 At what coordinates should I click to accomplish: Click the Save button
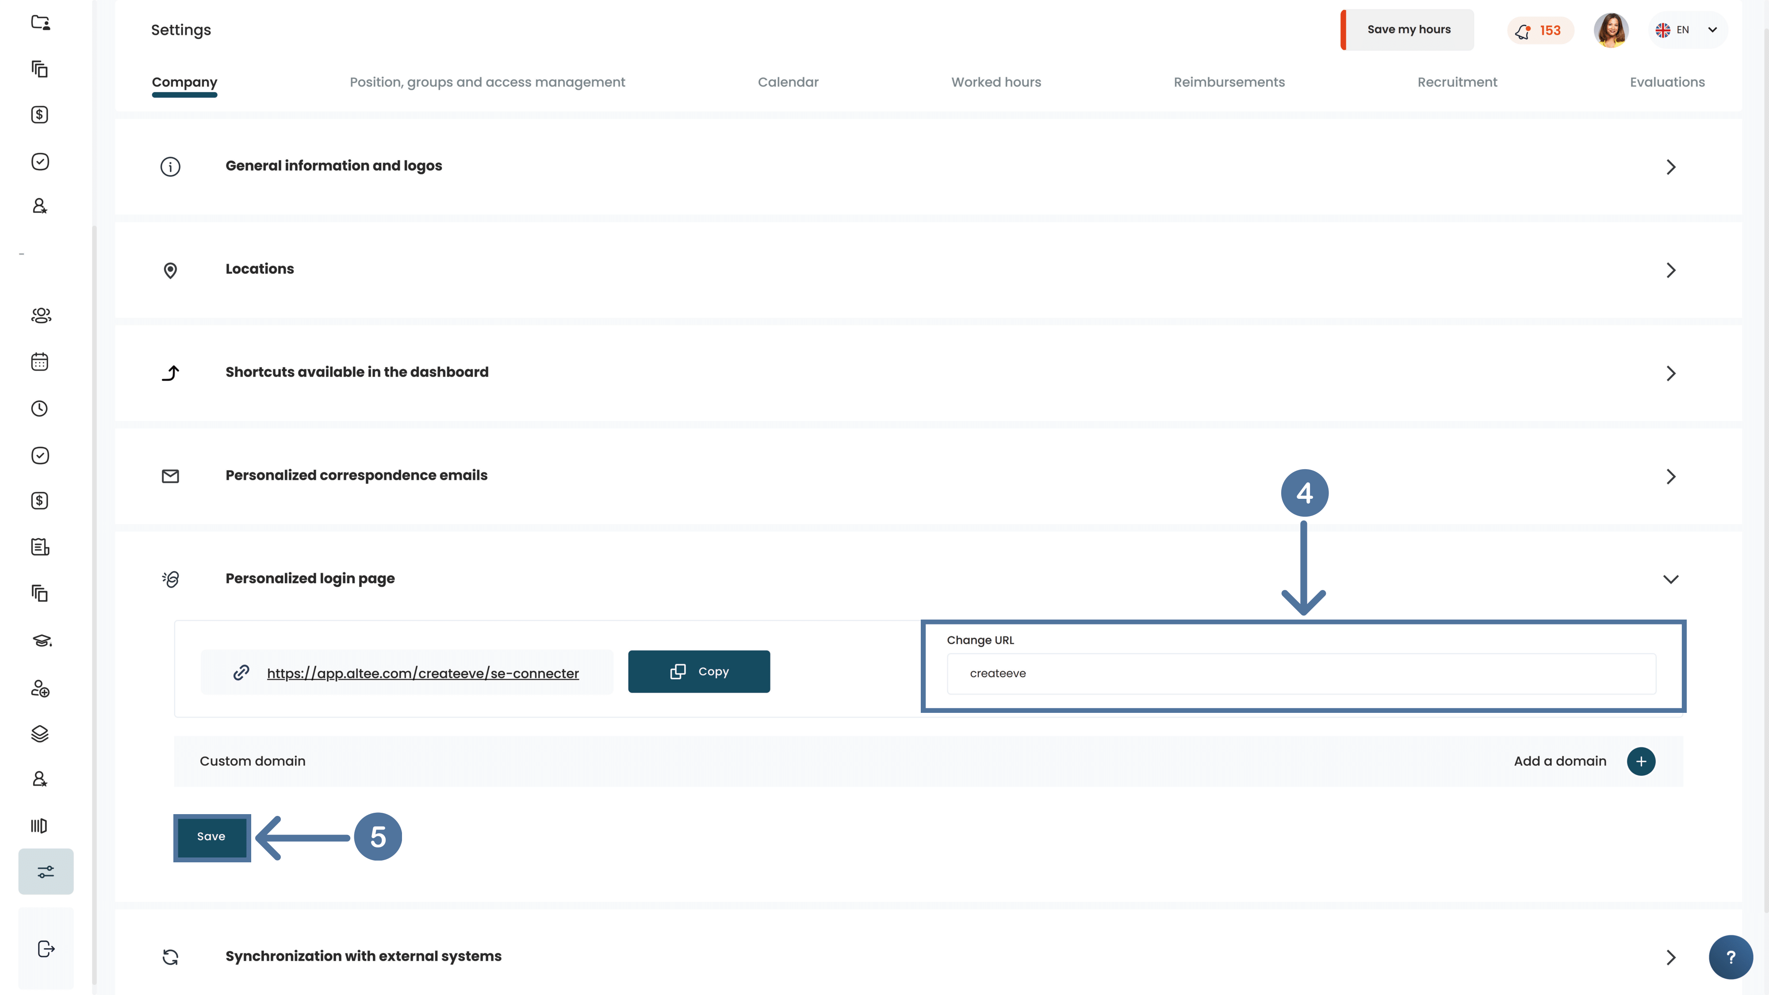(211, 837)
